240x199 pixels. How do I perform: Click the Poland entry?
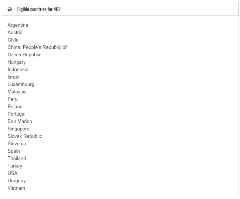point(15,106)
